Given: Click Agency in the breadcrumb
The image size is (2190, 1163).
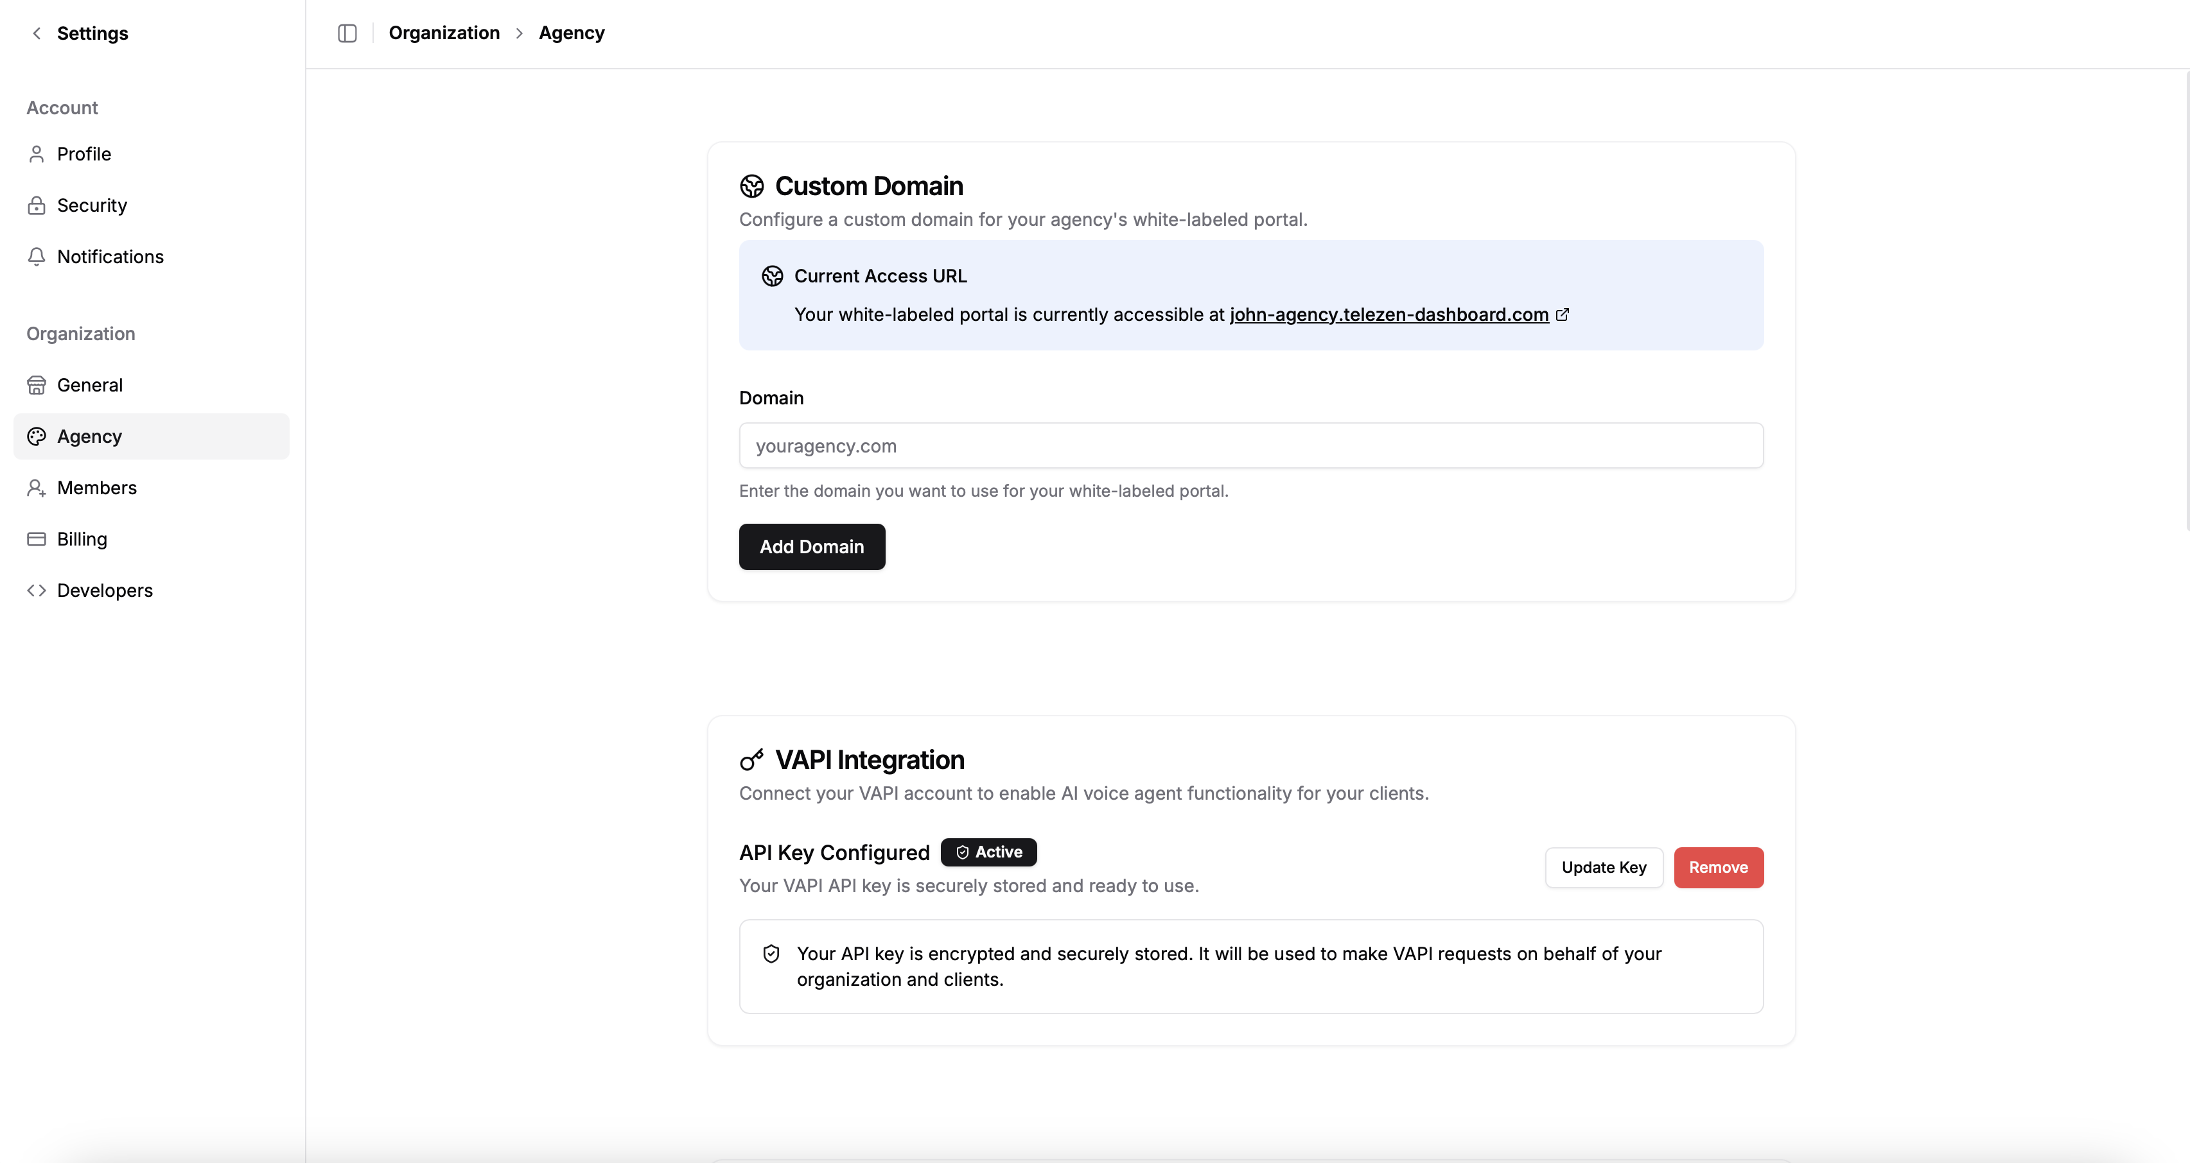Looking at the screenshot, I should coord(572,33).
